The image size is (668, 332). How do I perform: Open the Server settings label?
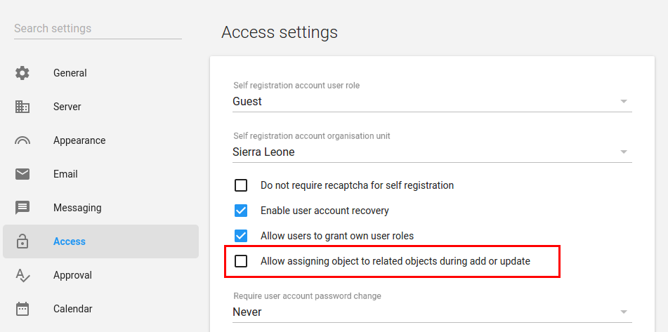tap(67, 107)
